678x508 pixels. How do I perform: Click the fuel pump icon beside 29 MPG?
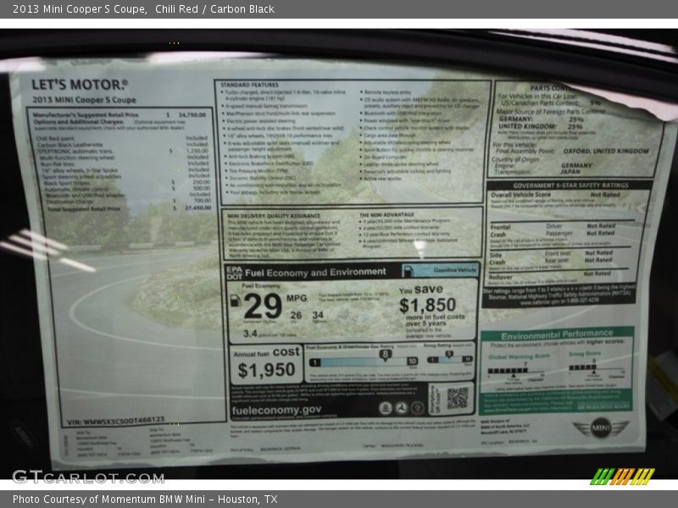coord(236,301)
